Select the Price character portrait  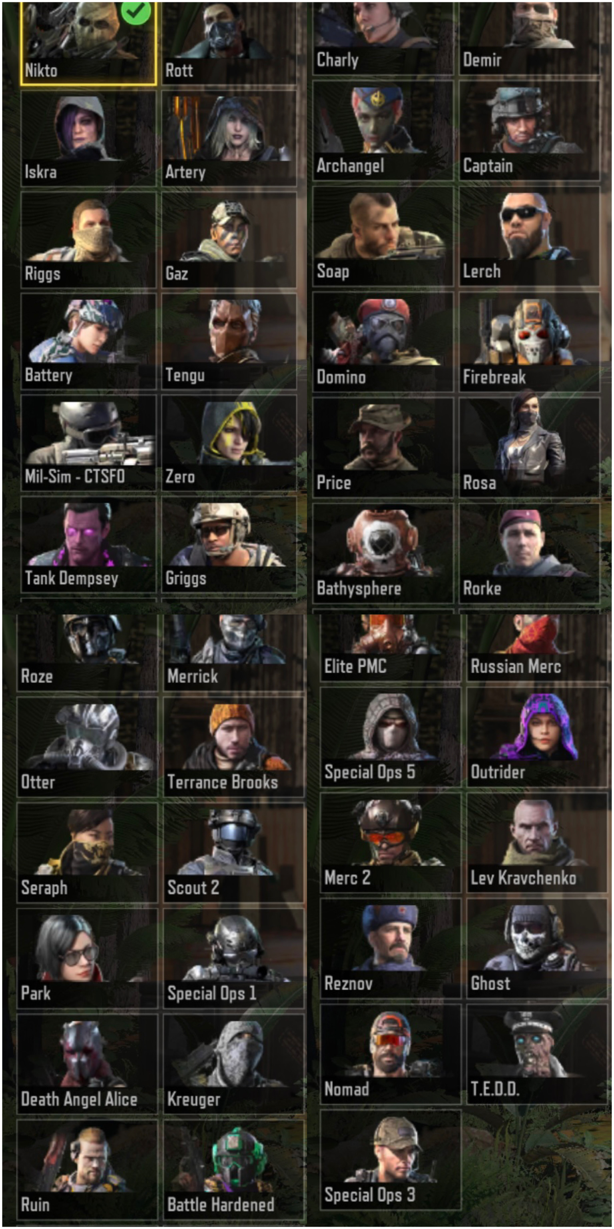tap(383, 448)
